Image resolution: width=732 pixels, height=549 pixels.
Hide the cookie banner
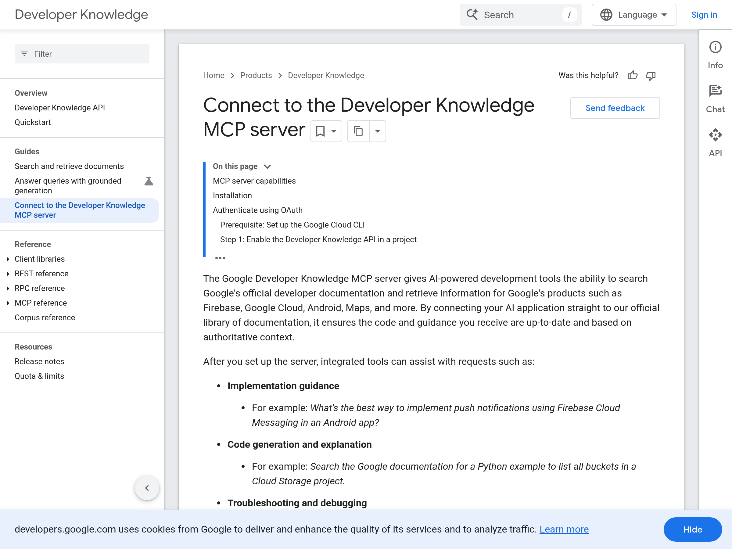[x=692, y=529]
